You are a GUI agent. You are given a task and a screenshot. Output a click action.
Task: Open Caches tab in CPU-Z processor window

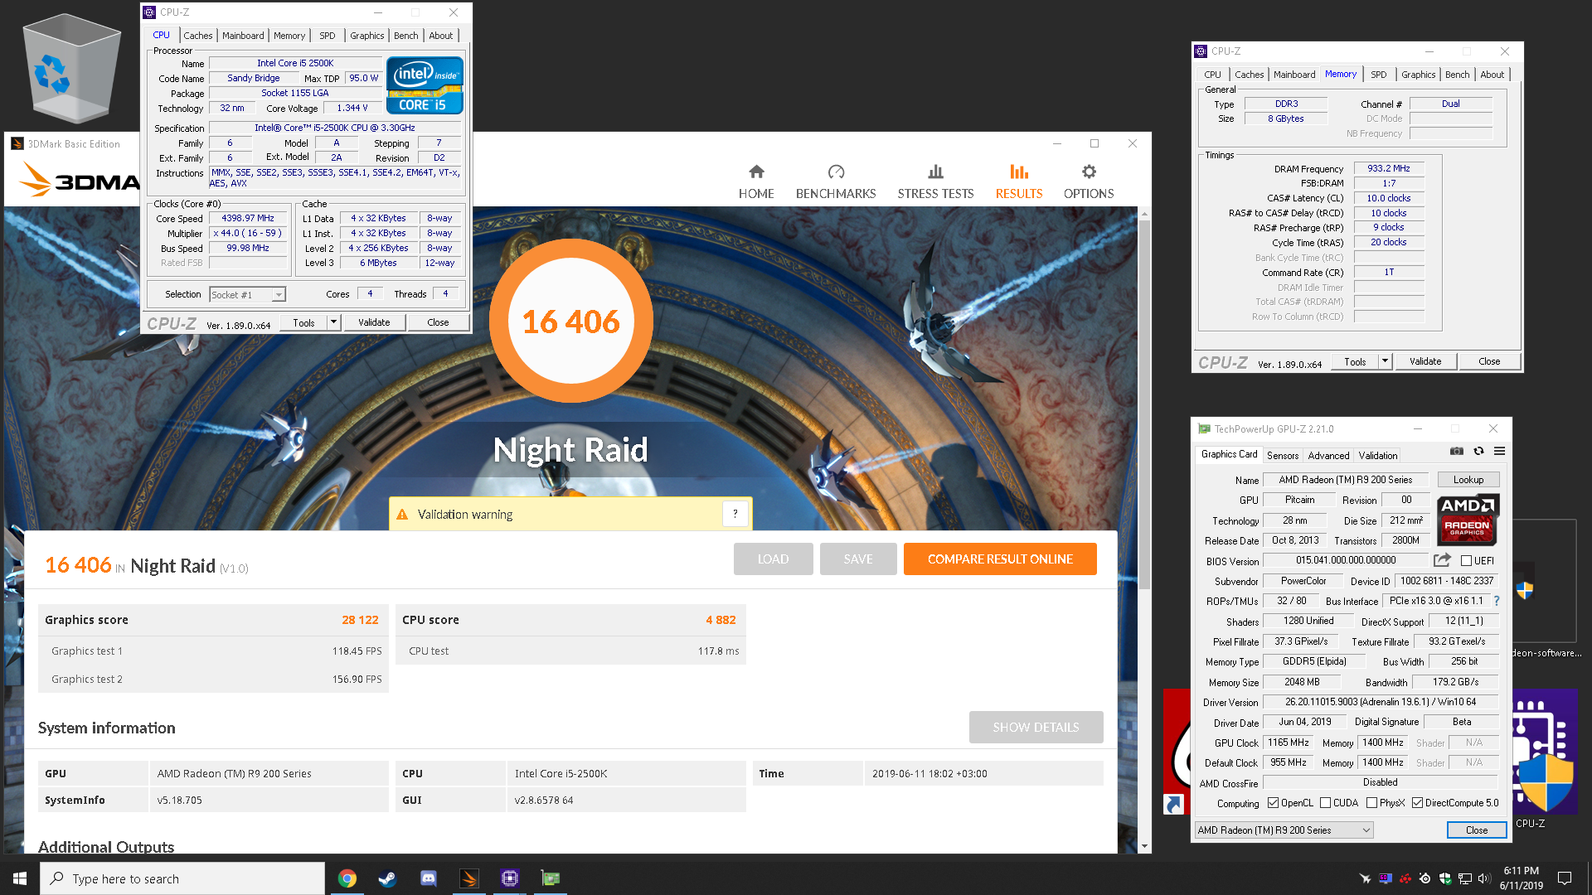coord(198,36)
